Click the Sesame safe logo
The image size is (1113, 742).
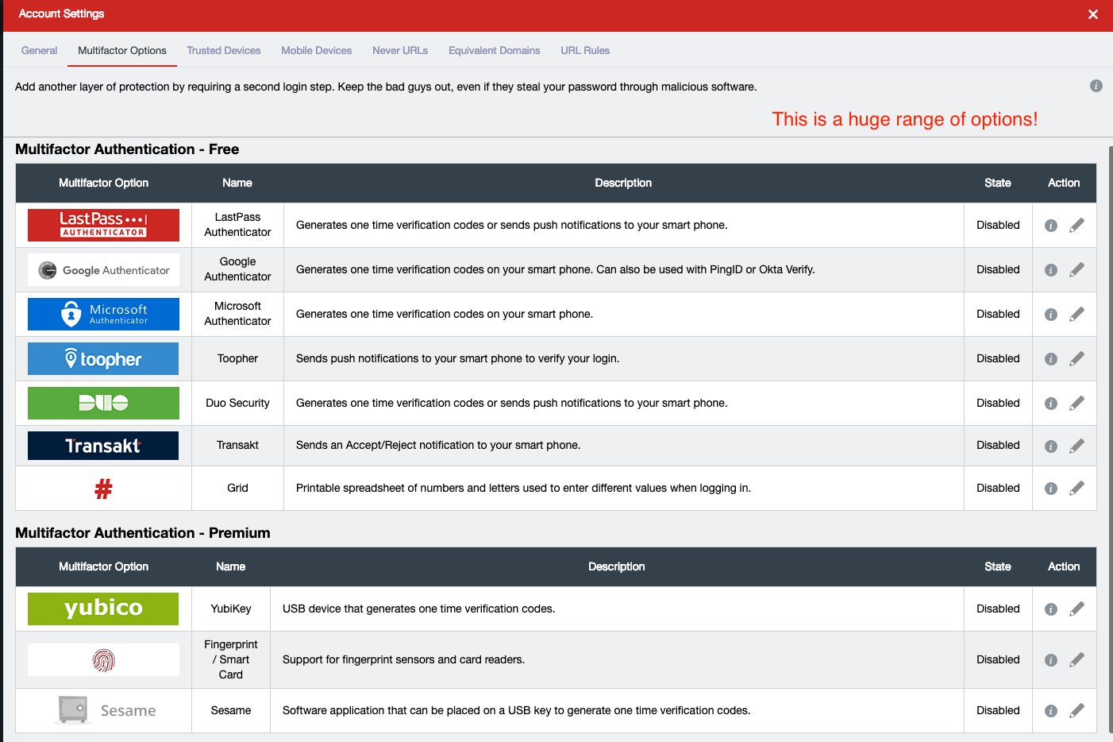coord(103,710)
